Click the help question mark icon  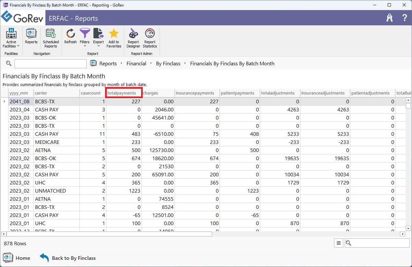(x=405, y=18)
